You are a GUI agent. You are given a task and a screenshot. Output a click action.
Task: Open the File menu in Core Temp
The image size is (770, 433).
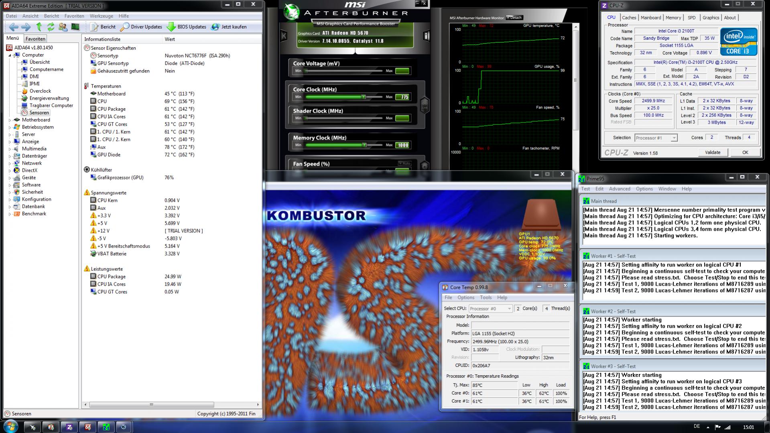pos(448,298)
